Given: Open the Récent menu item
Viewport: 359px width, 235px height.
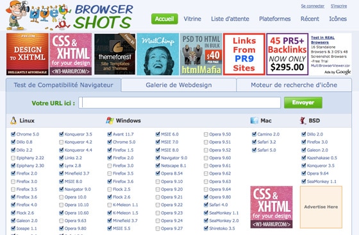Looking at the screenshot, I should 310,19.
